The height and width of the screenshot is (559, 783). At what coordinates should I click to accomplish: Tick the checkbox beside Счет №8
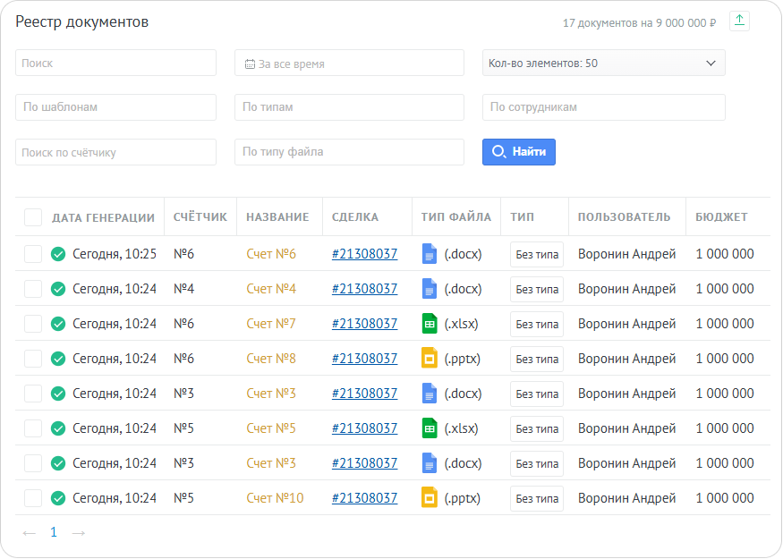[33, 359]
